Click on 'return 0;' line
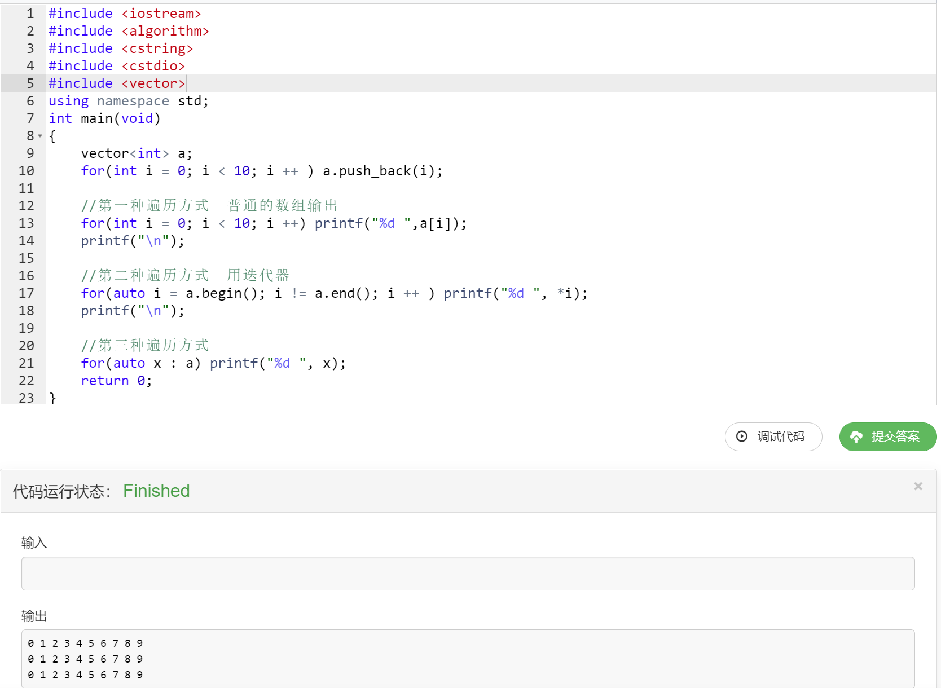Image resolution: width=941 pixels, height=688 pixels. pyautogui.click(x=116, y=381)
